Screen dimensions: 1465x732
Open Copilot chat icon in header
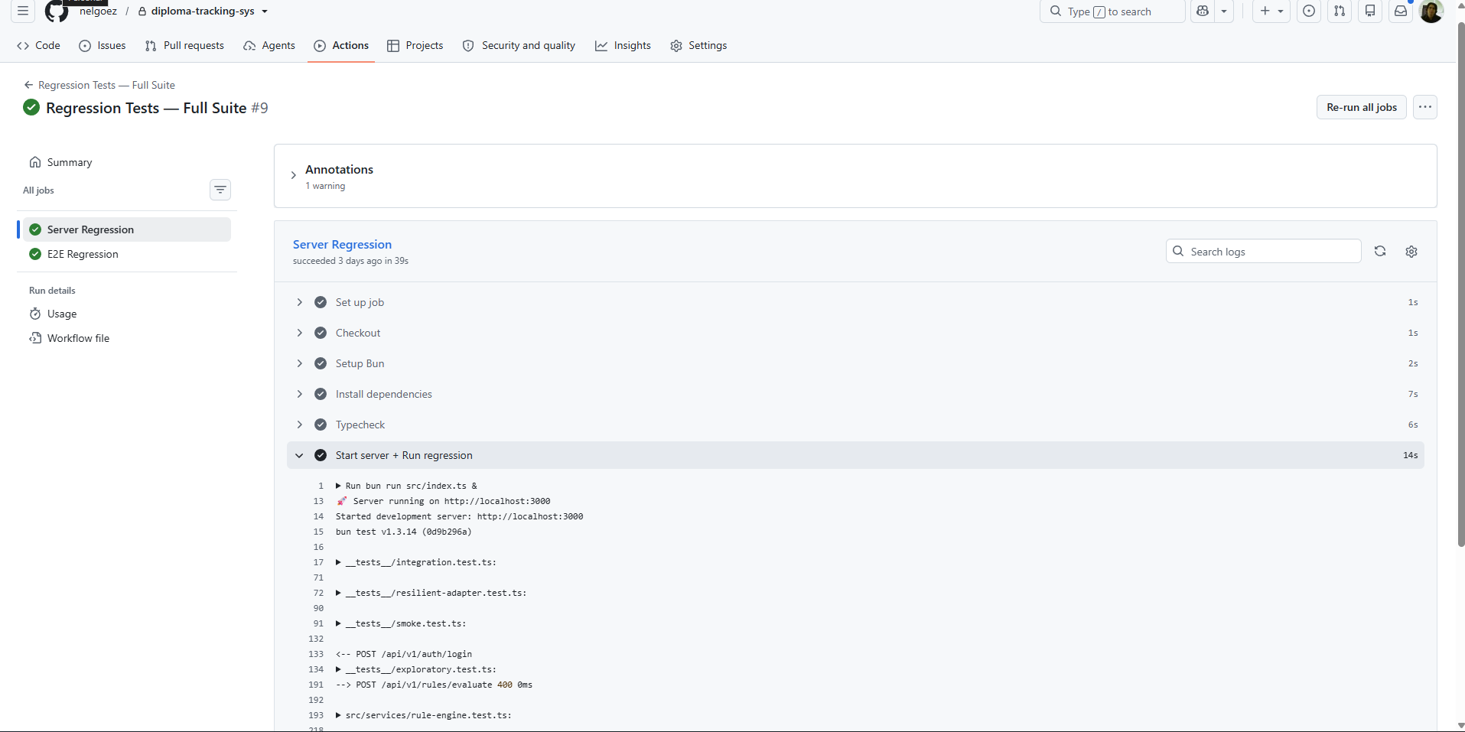[x=1203, y=11]
